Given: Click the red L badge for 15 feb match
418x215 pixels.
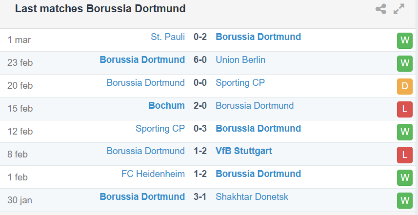Looking at the screenshot, I should click(x=405, y=109).
